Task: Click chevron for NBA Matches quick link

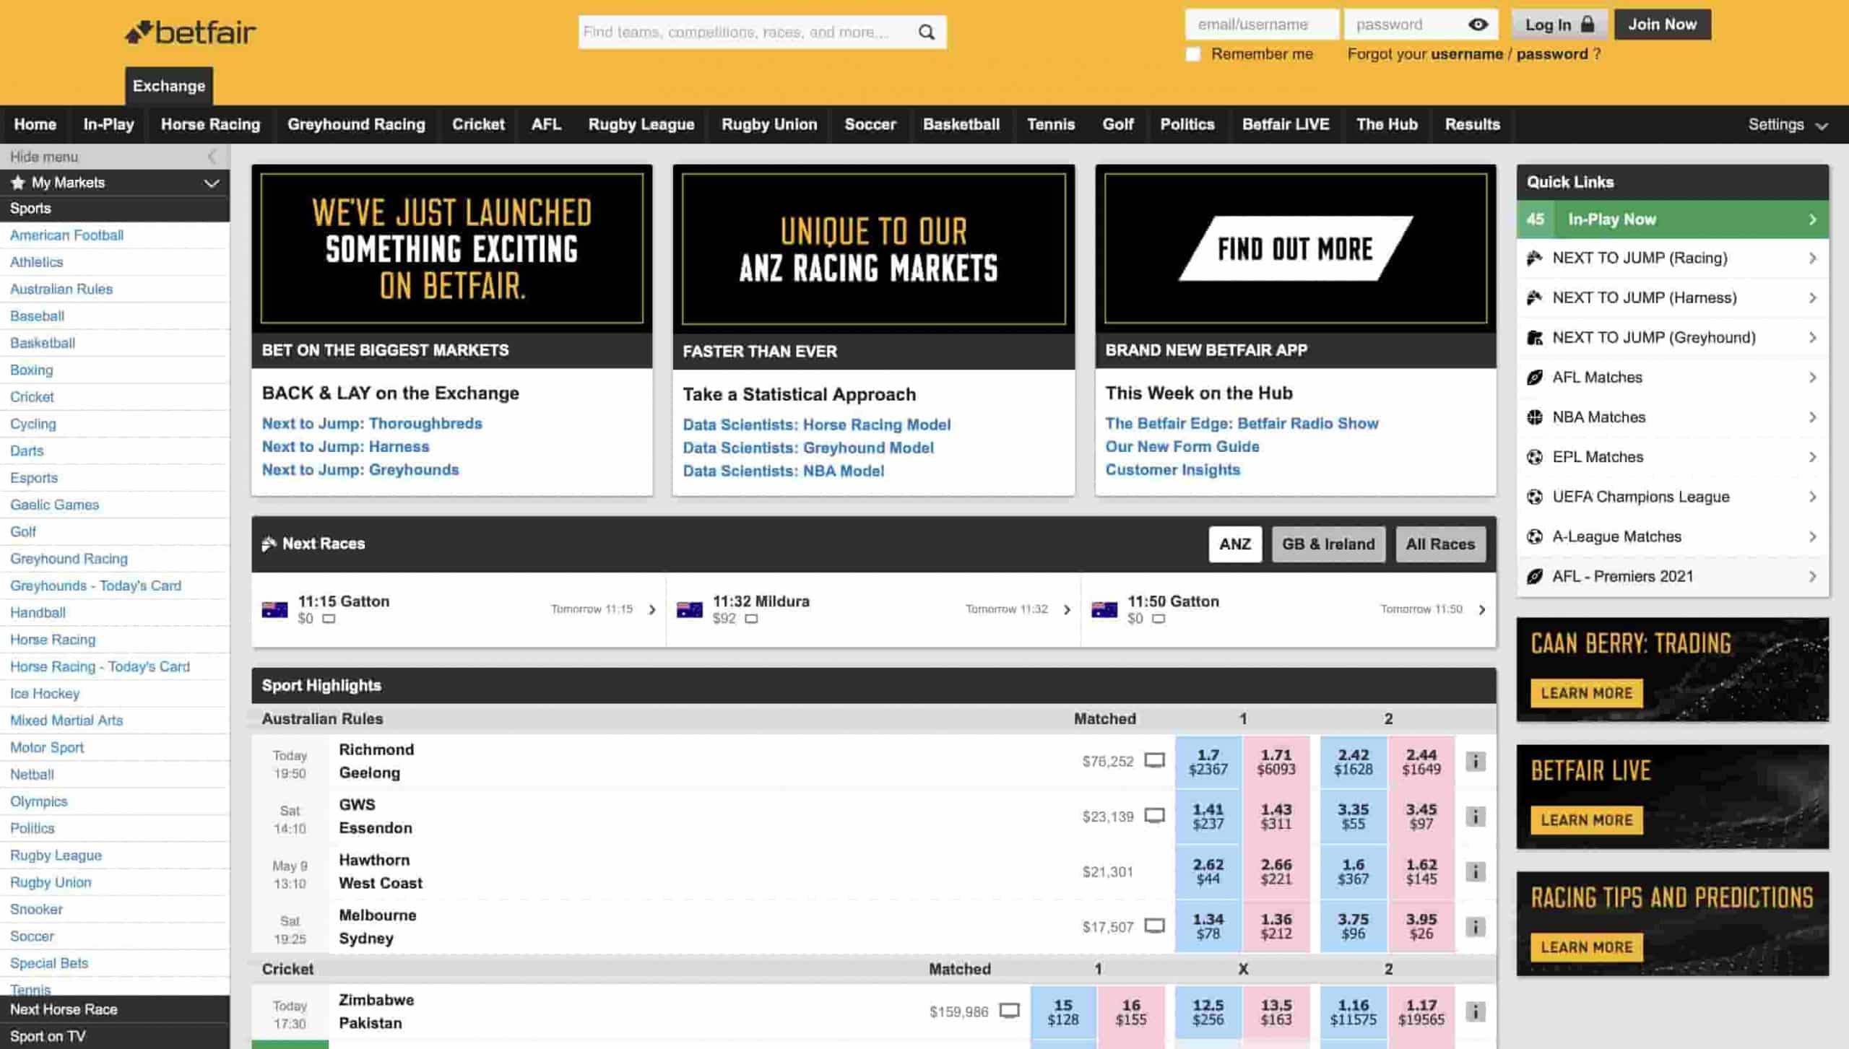Action: click(1812, 417)
